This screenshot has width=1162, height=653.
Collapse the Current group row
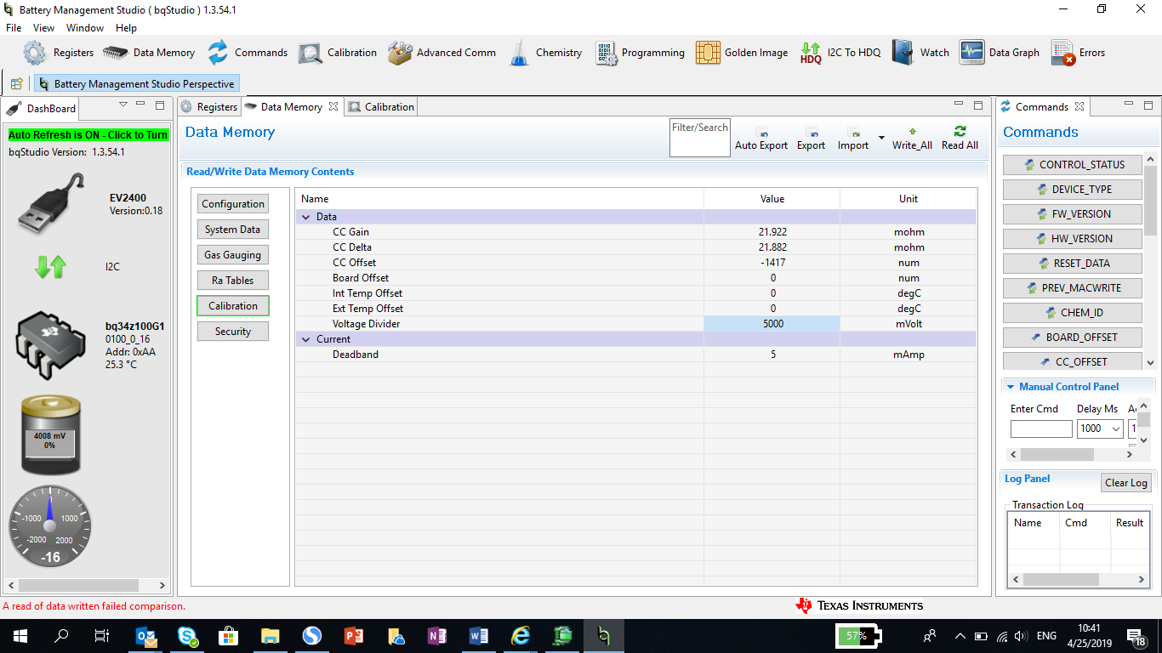306,339
